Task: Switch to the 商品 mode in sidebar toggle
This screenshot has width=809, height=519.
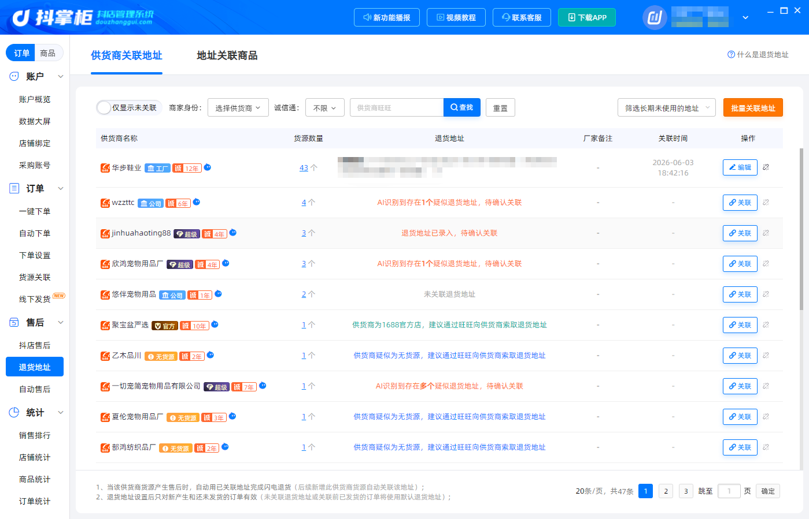Action: (48, 53)
